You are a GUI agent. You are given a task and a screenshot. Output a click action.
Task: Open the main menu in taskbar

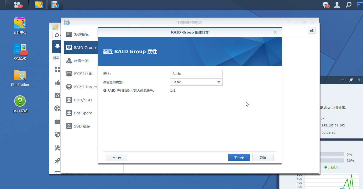[x=18, y=5]
